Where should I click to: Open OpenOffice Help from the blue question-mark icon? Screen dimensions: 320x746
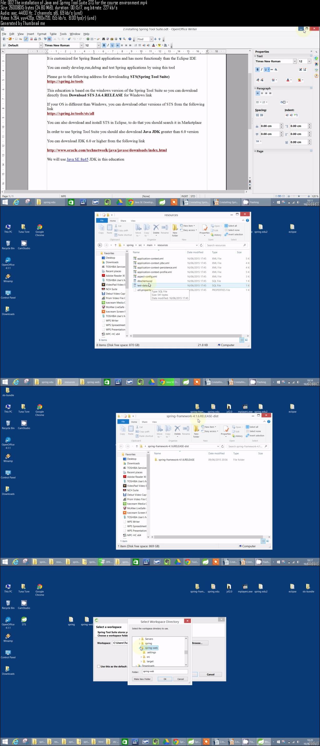click(x=130, y=39)
